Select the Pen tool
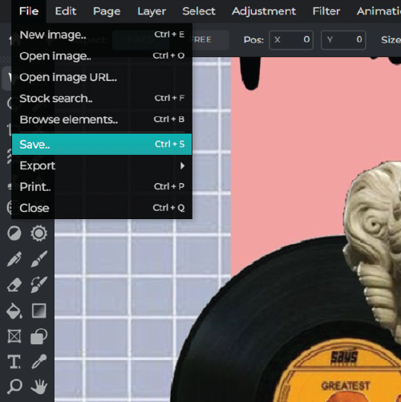This screenshot has height=402, width=401. click(14, 259)
